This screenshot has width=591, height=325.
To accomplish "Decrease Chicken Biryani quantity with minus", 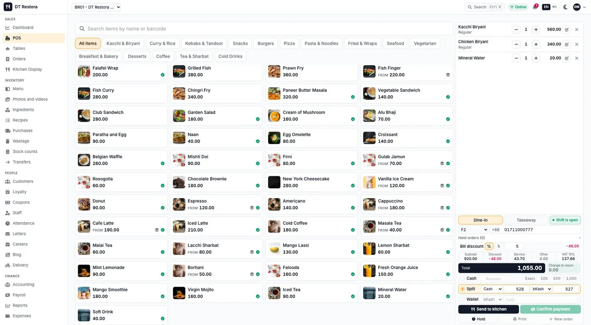I will coord(516,44).
